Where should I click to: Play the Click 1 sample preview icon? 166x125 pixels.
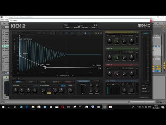(108, 36)
